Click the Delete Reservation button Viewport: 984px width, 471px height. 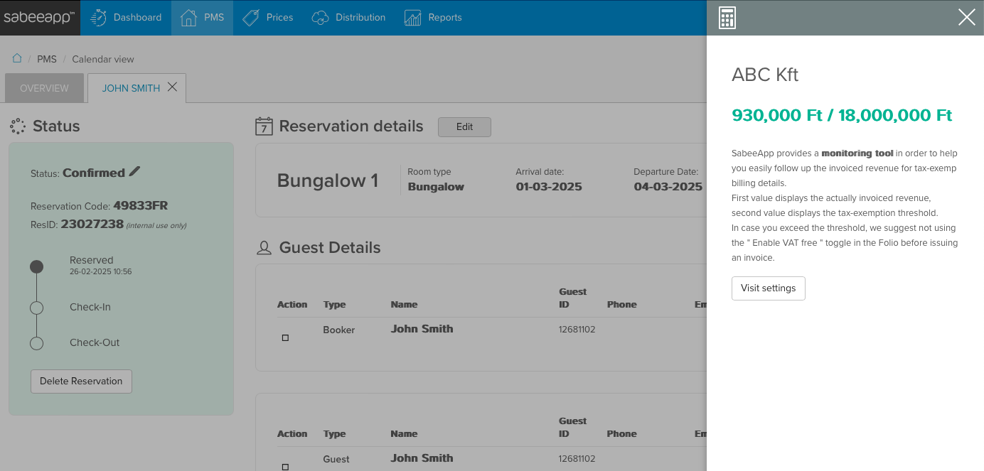tap(81, 381)
